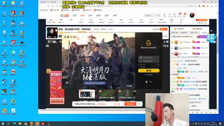Open Chrome from the taskbar
224x126 pixels.
[26, 123]
